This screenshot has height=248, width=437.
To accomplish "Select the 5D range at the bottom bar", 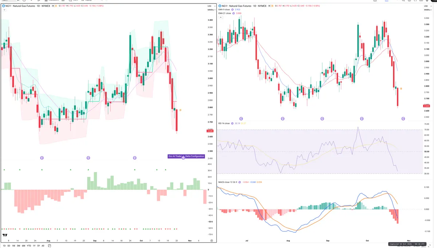I will pyautogui.click(x=9, y=245).
